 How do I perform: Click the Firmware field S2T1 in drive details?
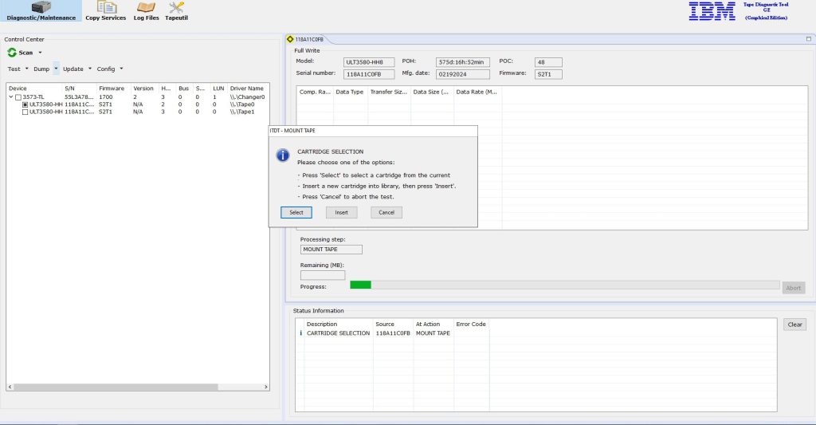(548, 74)
